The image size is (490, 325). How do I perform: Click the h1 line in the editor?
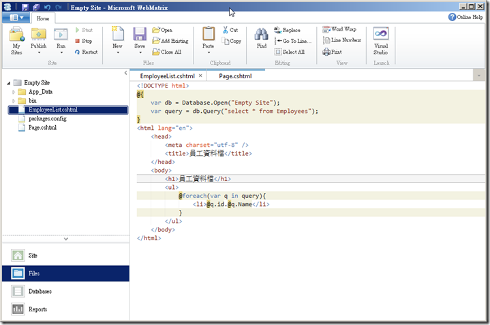[311, 179]
